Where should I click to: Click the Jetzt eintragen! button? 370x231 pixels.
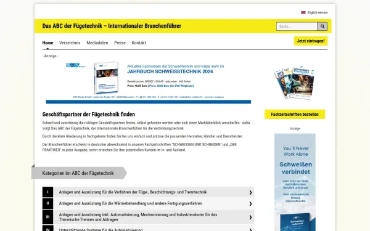[x=311, y=41]
